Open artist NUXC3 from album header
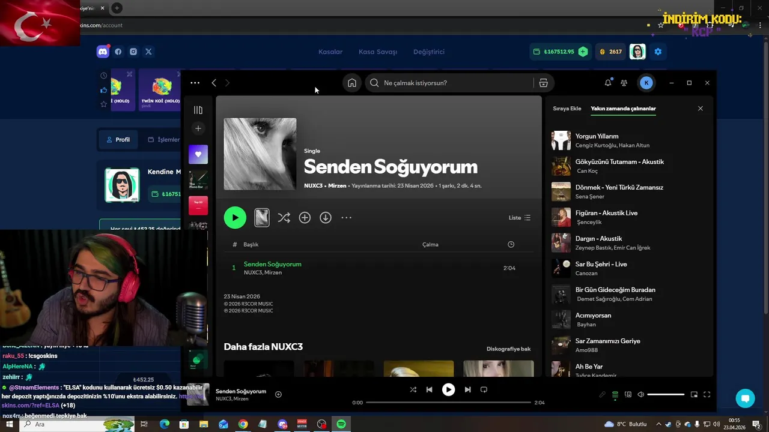 pos(313,186)
